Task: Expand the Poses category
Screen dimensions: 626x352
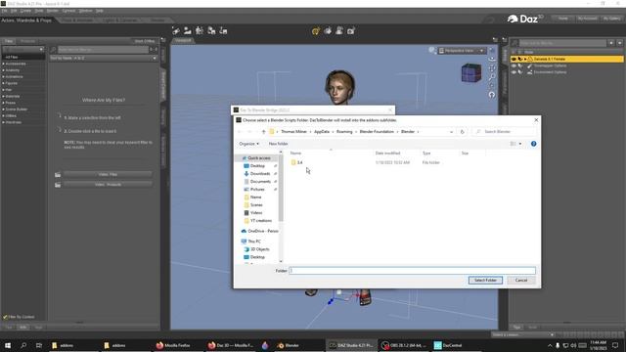Action: (4, 103)
